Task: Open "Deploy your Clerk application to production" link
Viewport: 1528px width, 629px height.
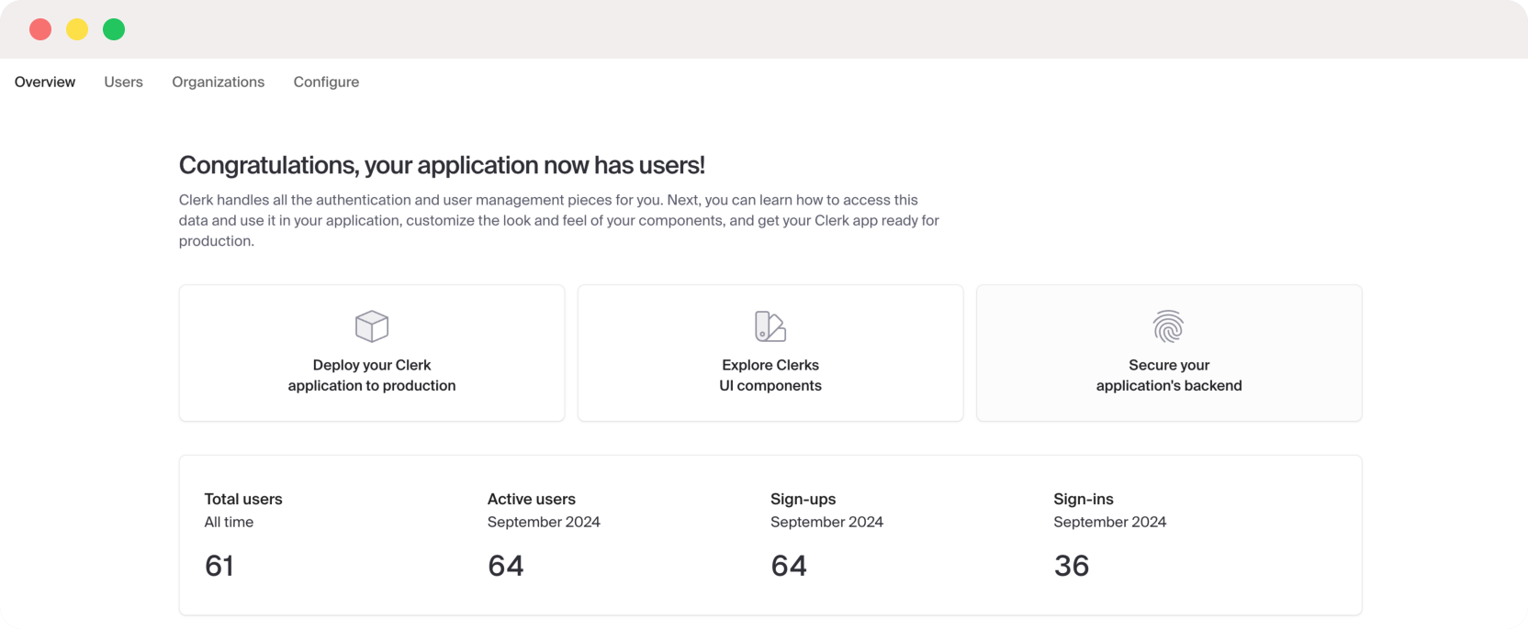Action: (372, 375)
